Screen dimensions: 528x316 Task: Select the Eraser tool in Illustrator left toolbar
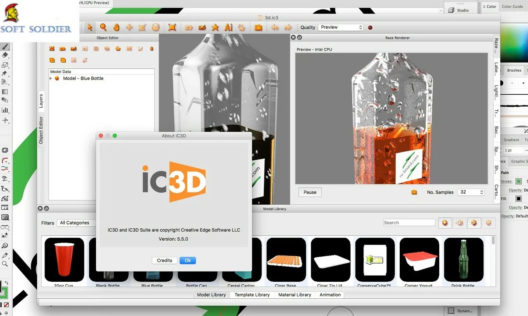[x=5, y=55]
